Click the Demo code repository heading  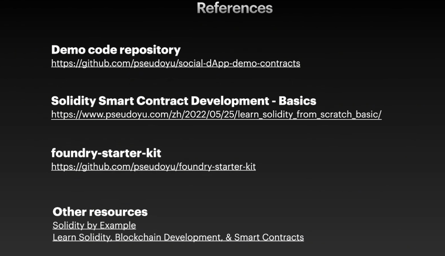click(116, 50)
